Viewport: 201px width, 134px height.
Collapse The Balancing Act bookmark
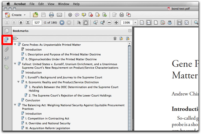pos(15,105)
